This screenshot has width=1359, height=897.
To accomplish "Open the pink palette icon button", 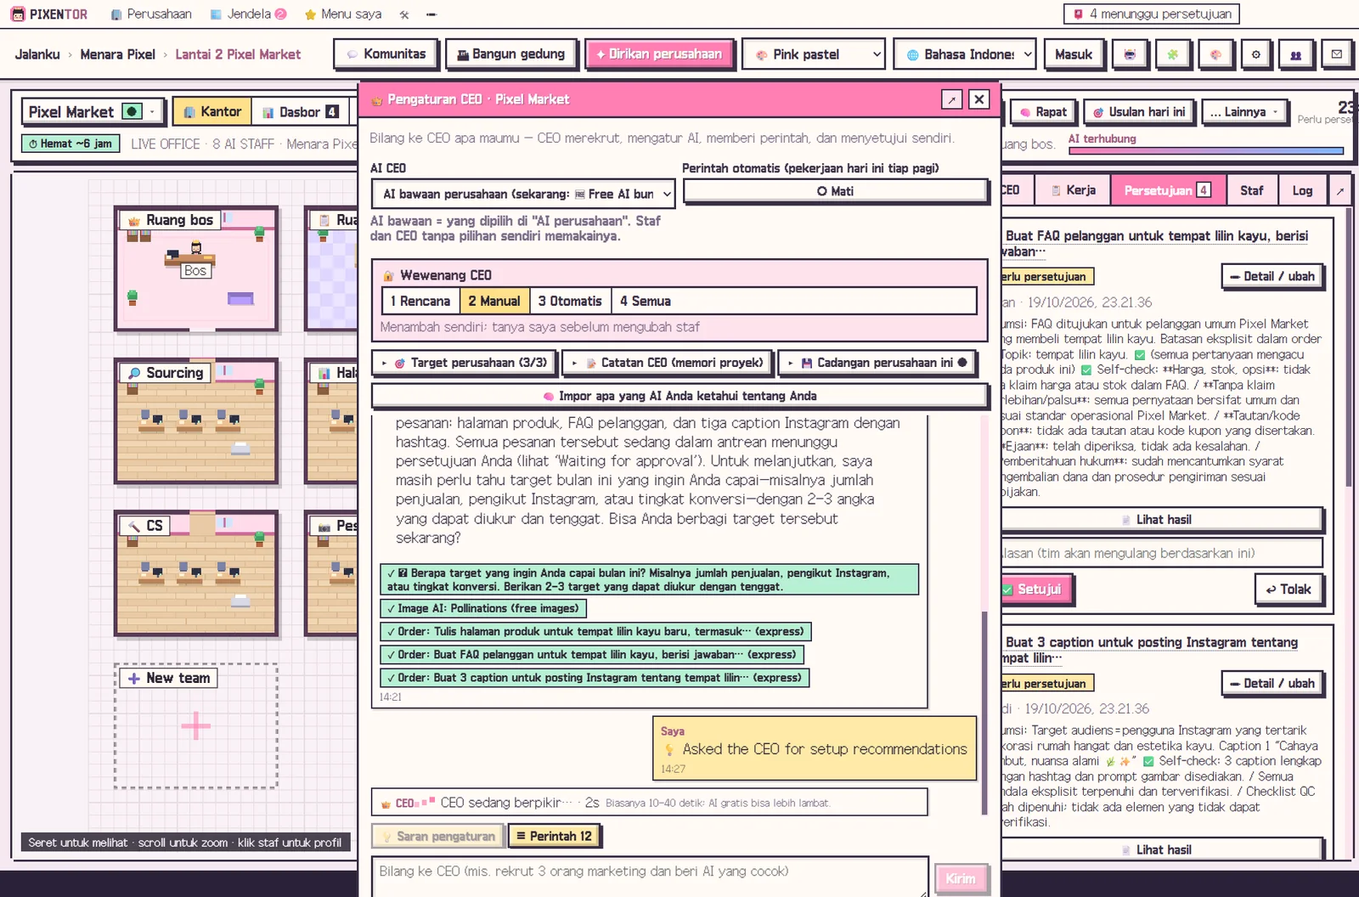I will point(1215,54).
